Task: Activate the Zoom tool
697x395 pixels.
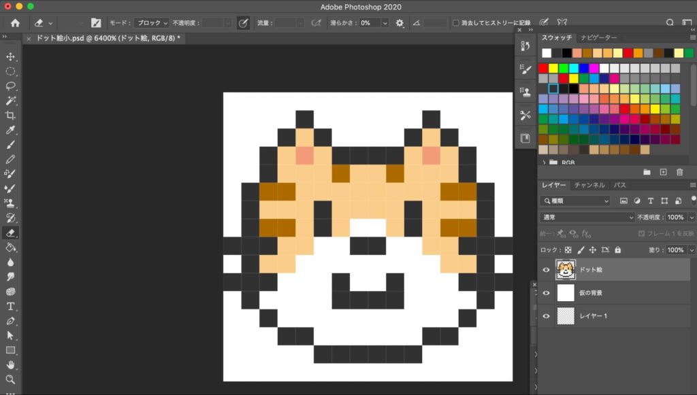Action: point(9,379)
